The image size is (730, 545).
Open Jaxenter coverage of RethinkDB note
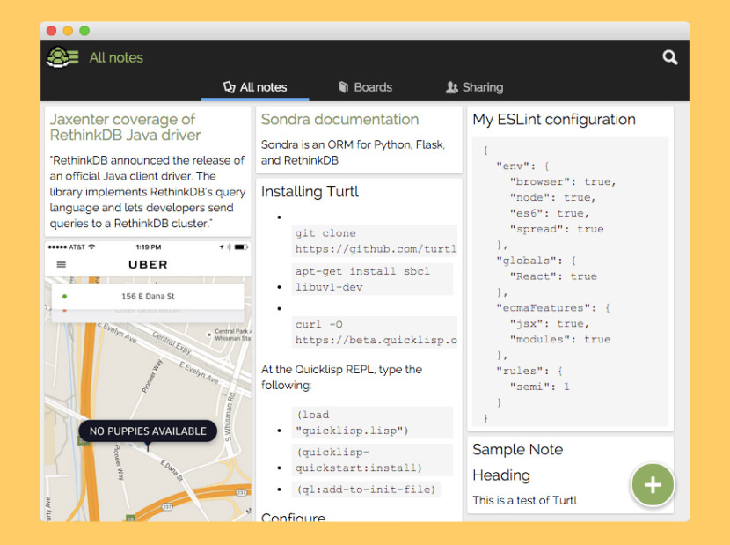pyautogui.click(x=124, y=128)
